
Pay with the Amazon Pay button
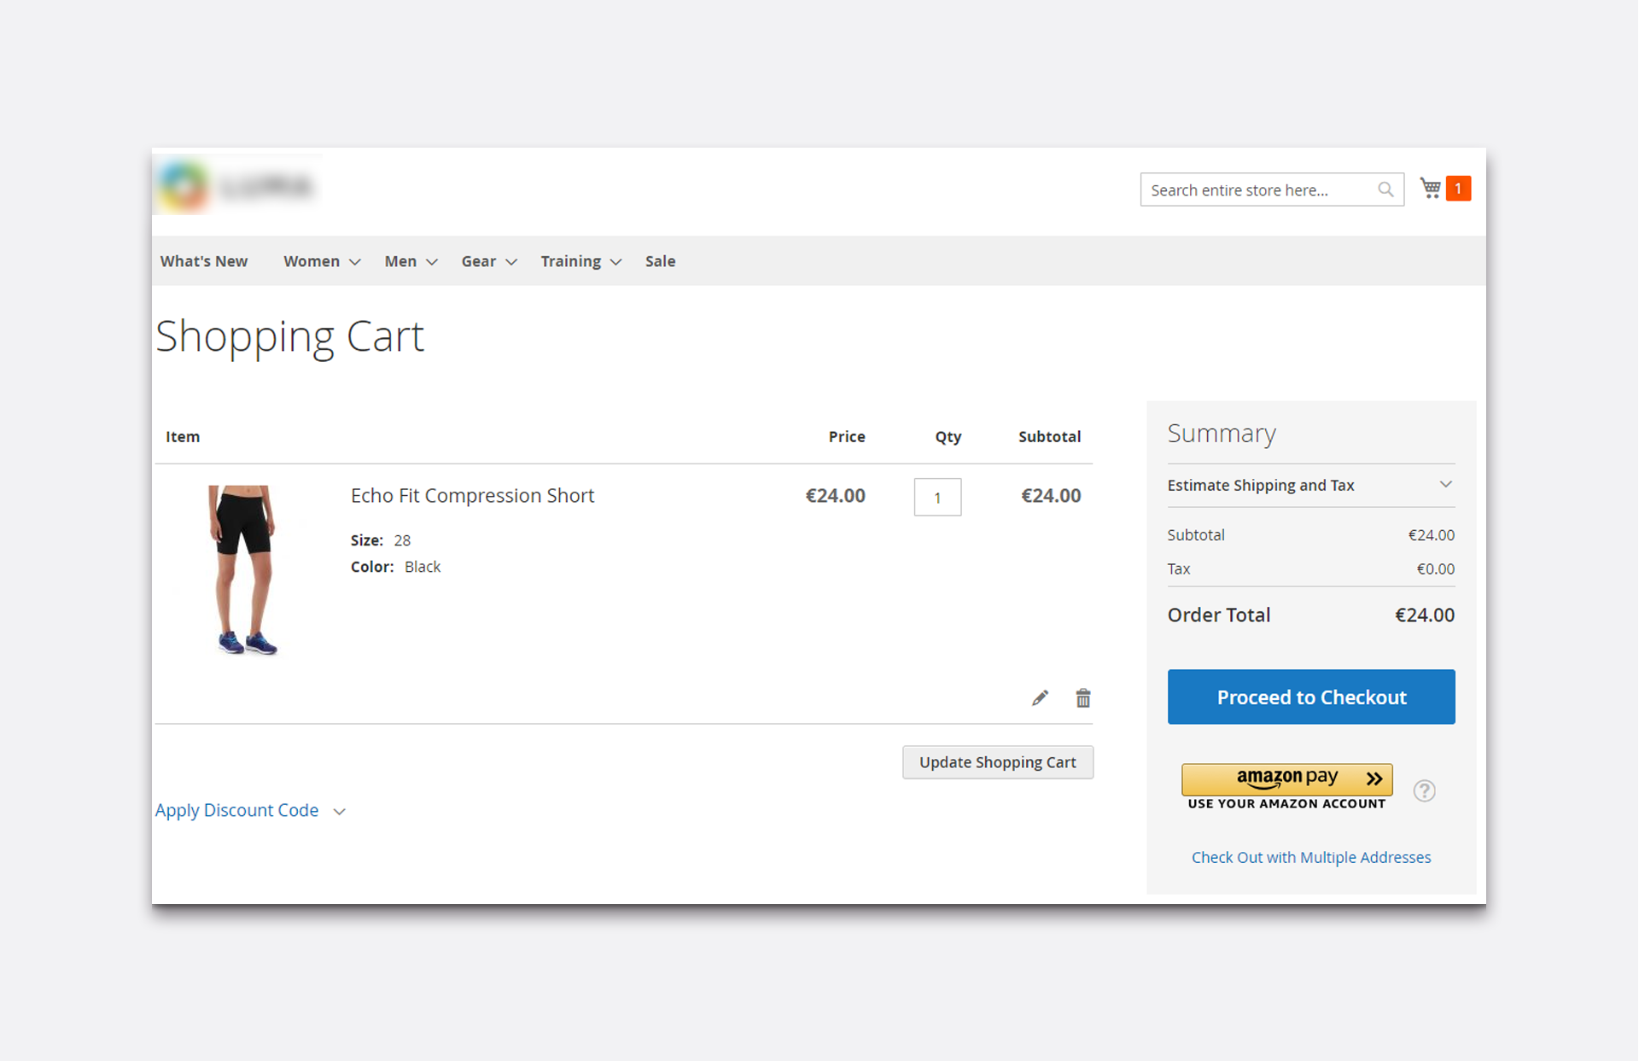(1286, 778)
